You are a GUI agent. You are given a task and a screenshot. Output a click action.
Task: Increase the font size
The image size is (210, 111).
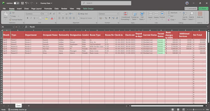coord(50,14)
